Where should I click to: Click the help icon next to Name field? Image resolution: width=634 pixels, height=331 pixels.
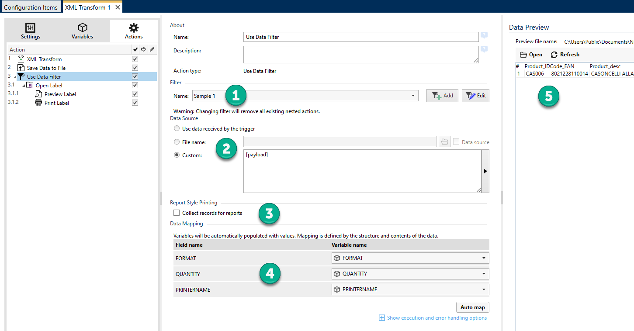point(484,35)
